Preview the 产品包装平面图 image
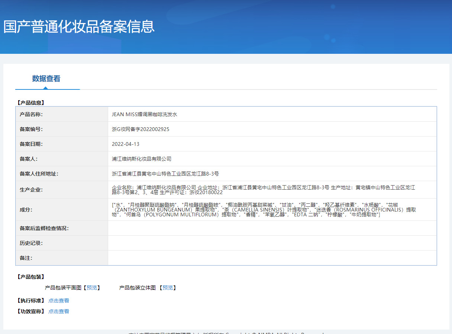The image size is (452, 334). [x=91, y=288]
